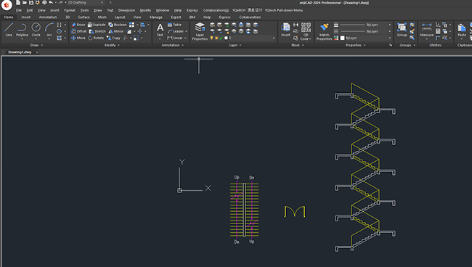
Task: Click the quick calculator icon in Utilities
Action: tap(438, 31)
